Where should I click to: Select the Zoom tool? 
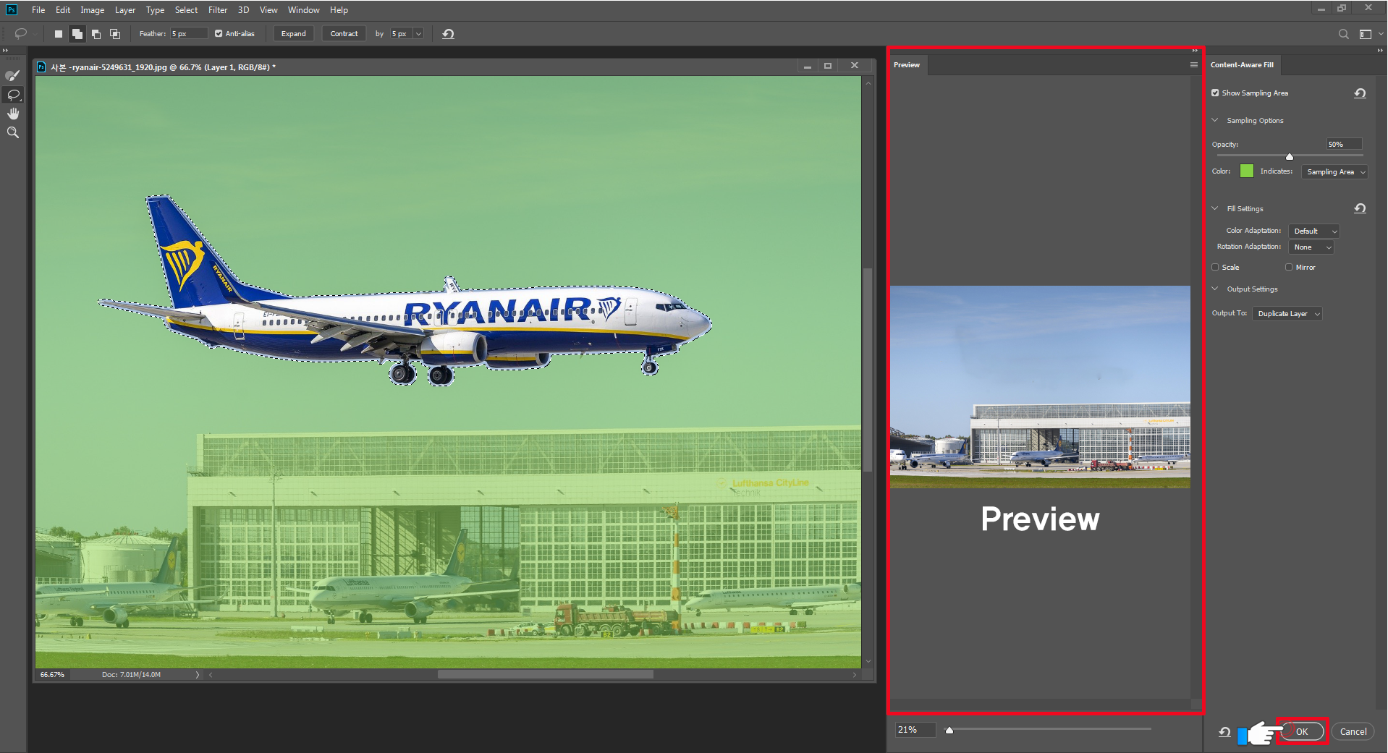click(13, 132)
